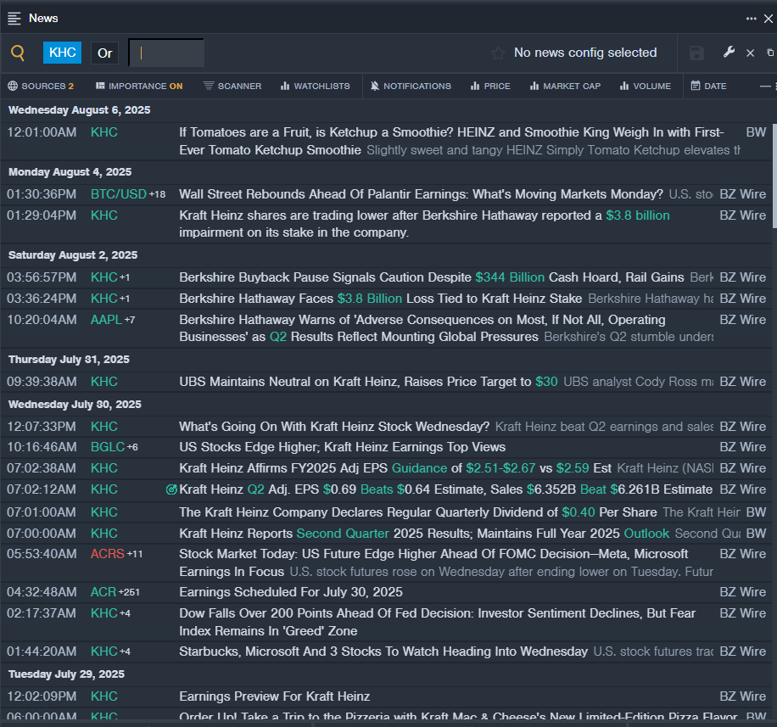The width and height of the screenshot is (777, 727).
Task: Open 'Starbucks, Microsoft And 3 Stocks To Watch' story
Action: tap(383, 652)
